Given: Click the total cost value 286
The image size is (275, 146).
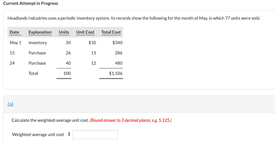Looking at the screenshot, I should 119,53.
